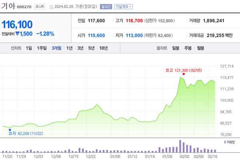Click the 전일 value 117,600
This screenshot has width=240, height=163.
(96, 21)
